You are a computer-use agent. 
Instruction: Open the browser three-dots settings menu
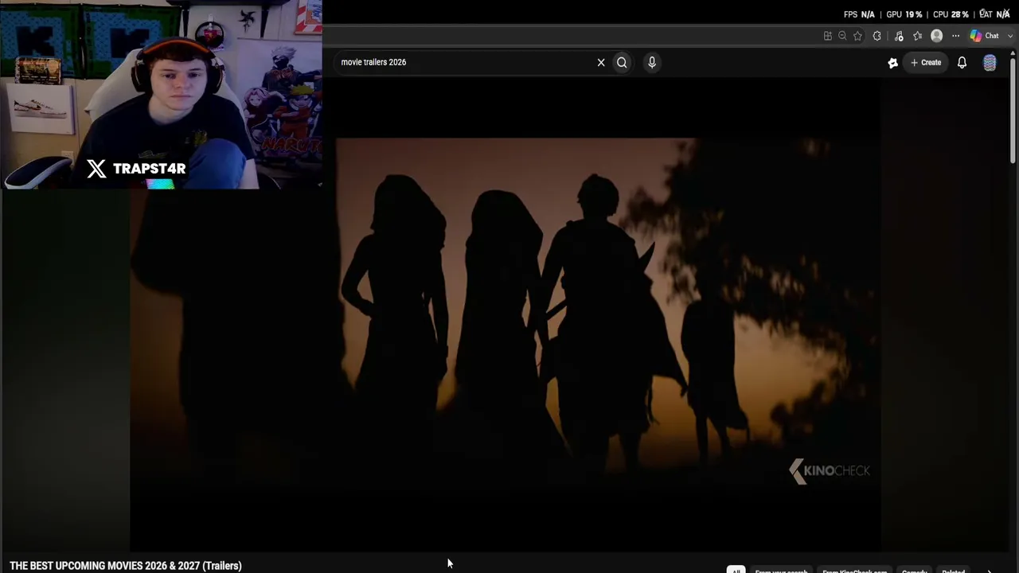click(955, 36)
